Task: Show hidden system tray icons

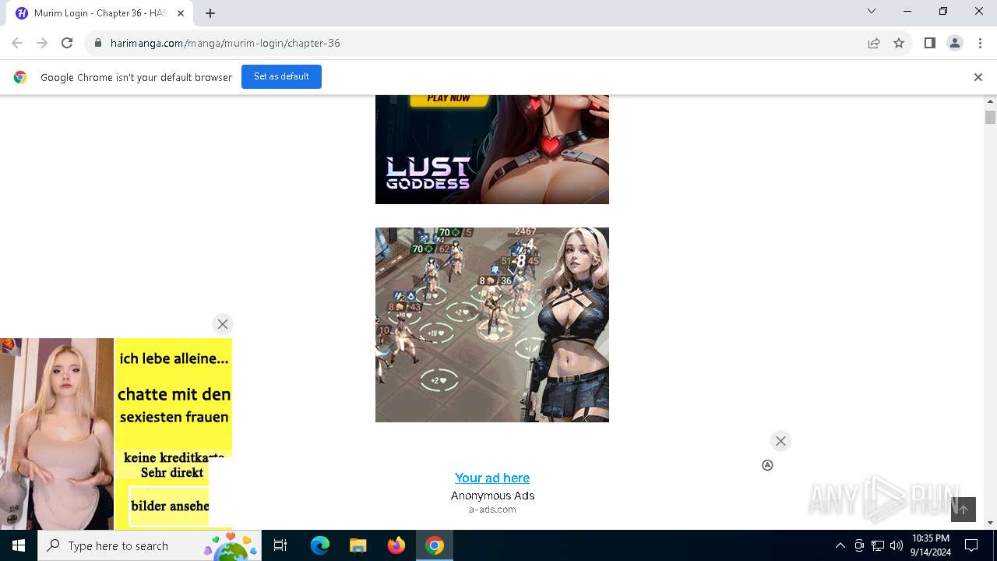Action: pyautogui.click(x=840, y=545)
